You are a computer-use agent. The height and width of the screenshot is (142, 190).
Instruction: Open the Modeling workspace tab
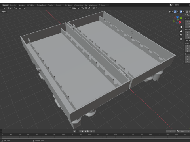point(13,5)
